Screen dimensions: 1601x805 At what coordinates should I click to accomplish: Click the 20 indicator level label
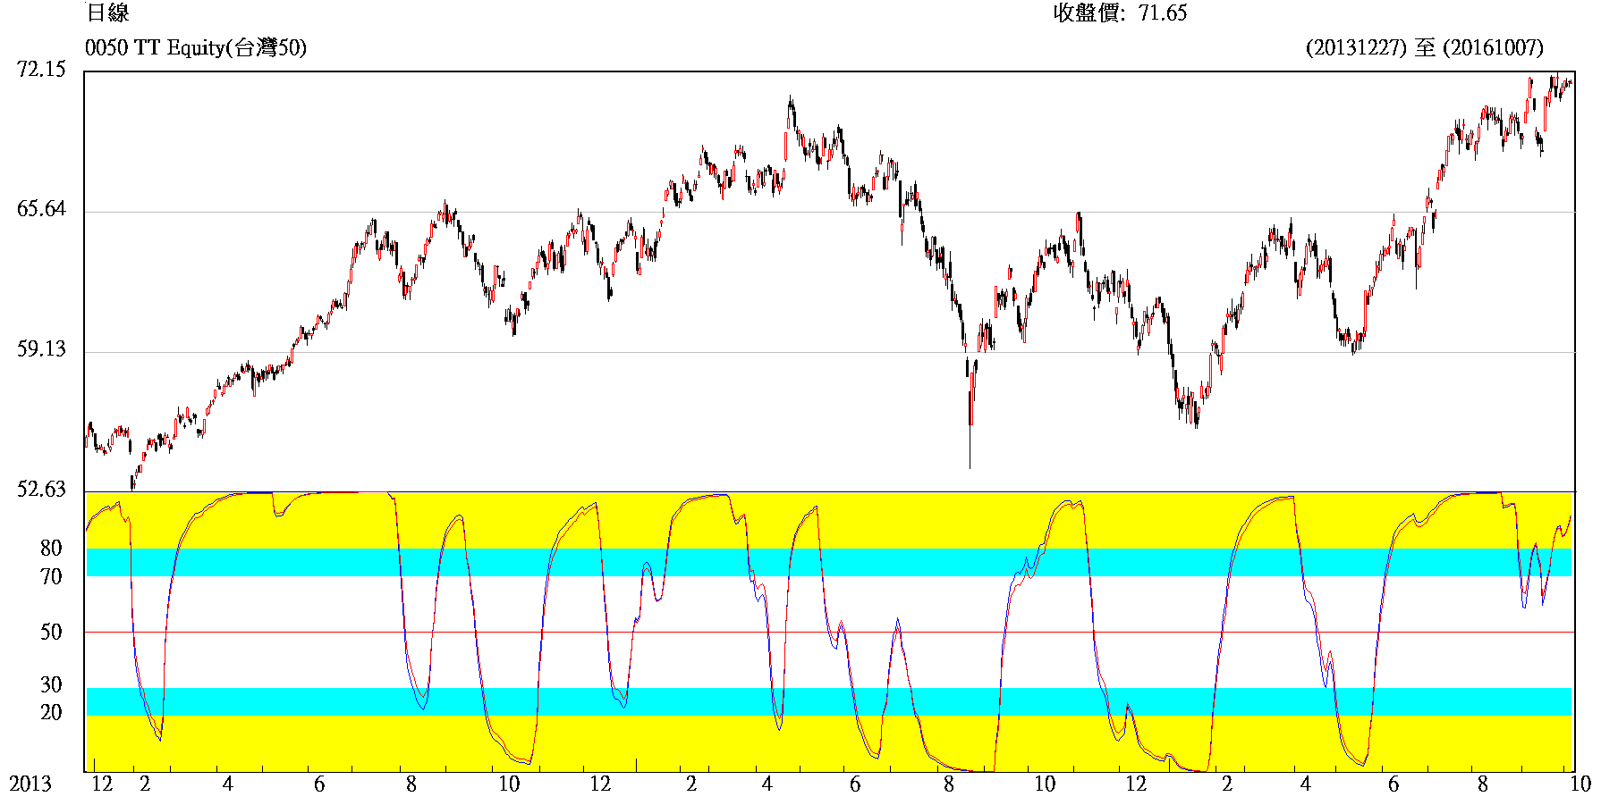(51, 713)
